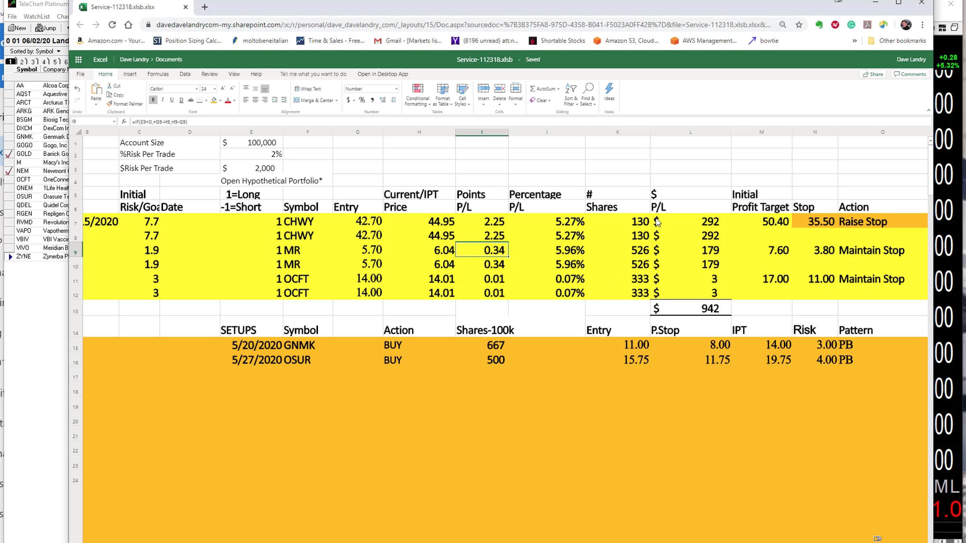Apply the yellow fill color swatch
Viewport: 966px width, 543px height.
[x=214, y=100]
